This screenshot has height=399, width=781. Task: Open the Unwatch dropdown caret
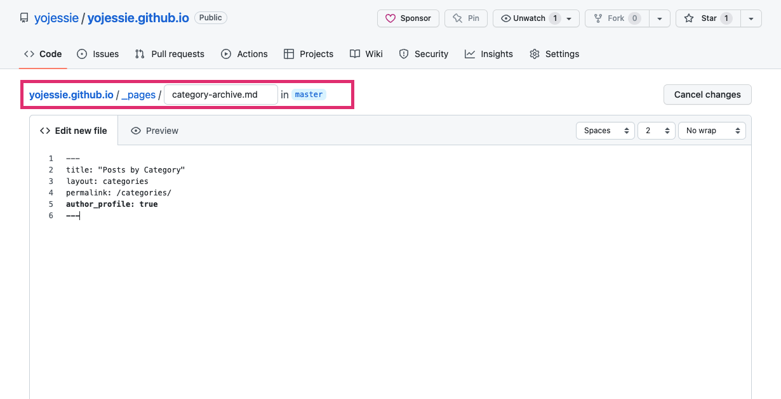pyautogui.click(x=569, y=18)
